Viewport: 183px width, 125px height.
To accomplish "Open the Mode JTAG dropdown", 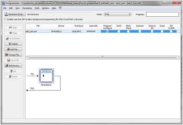I will (x=118, y=14).
